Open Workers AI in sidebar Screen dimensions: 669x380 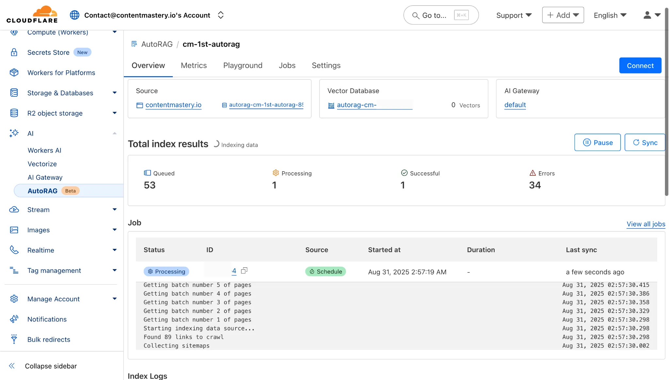(44, 150)
